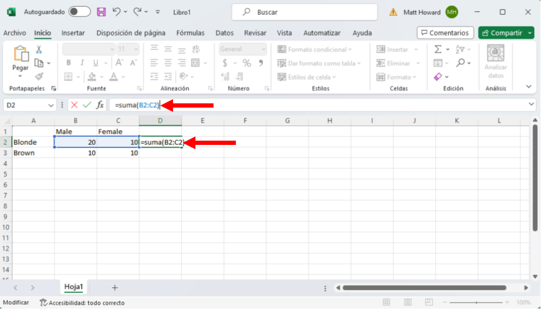
Task: Click the AutoSum sigma icon
Action: click(438, 49)
